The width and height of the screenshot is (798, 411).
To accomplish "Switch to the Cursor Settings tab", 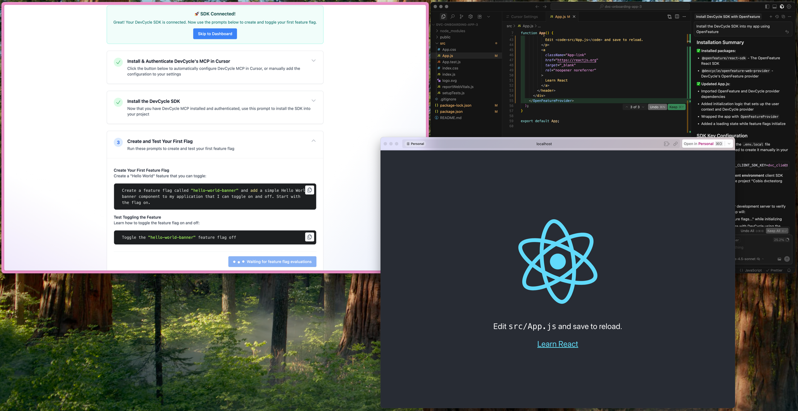I will (524, 17).
